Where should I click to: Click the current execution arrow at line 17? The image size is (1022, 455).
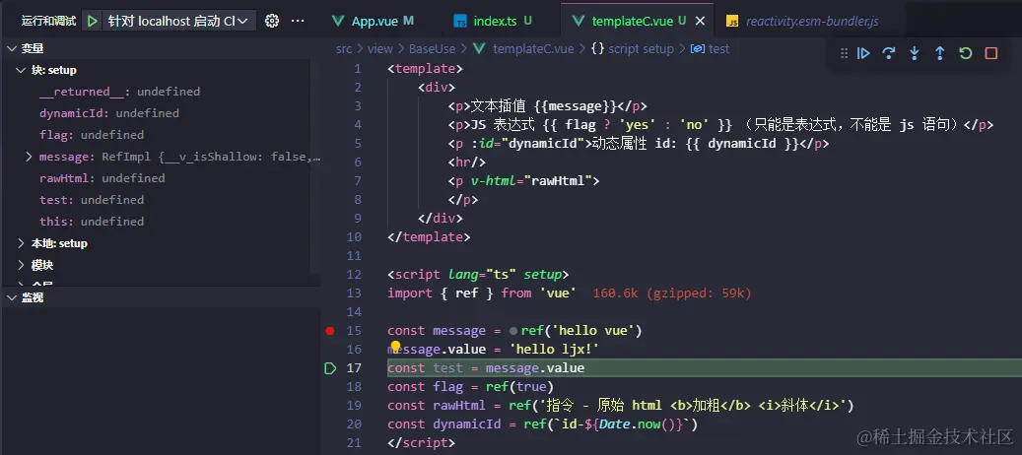pyautogui.click(x=330, y=368)
